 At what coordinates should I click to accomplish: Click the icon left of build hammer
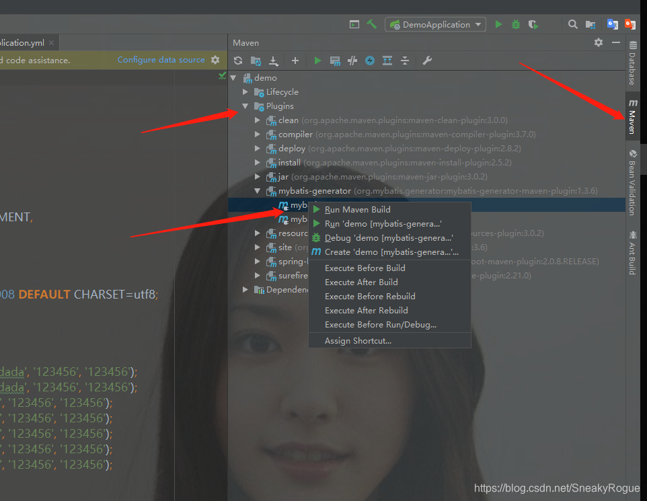point(354,24)
